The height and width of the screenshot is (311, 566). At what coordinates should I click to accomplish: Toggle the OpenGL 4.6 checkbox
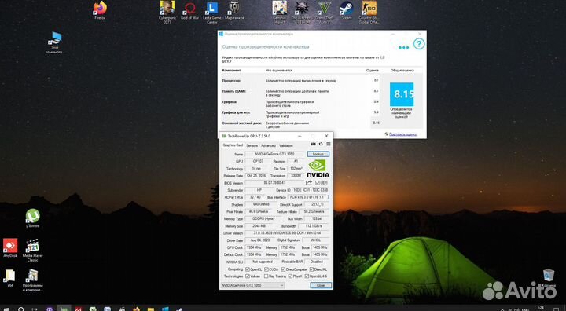(x=307, y=276)
